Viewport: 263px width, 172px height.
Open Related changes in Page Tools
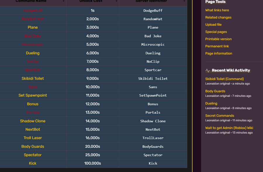(218, 17)
